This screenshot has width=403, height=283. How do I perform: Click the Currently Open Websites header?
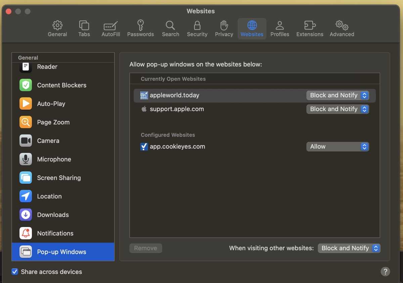pyautogui.click(x=173, y=79)
